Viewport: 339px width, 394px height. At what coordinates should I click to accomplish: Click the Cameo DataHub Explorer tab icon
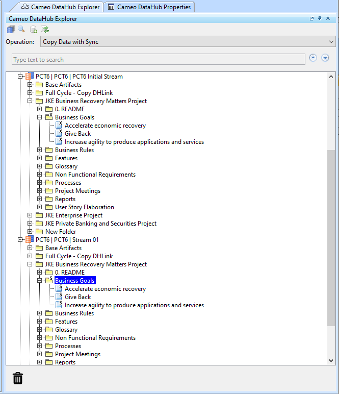25,7
